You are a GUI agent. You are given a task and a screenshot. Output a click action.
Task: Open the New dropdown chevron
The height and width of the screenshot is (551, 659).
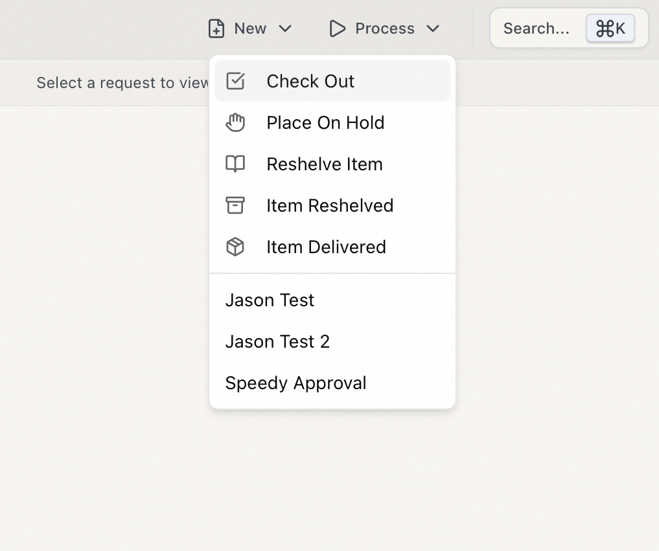coord(285,28)
